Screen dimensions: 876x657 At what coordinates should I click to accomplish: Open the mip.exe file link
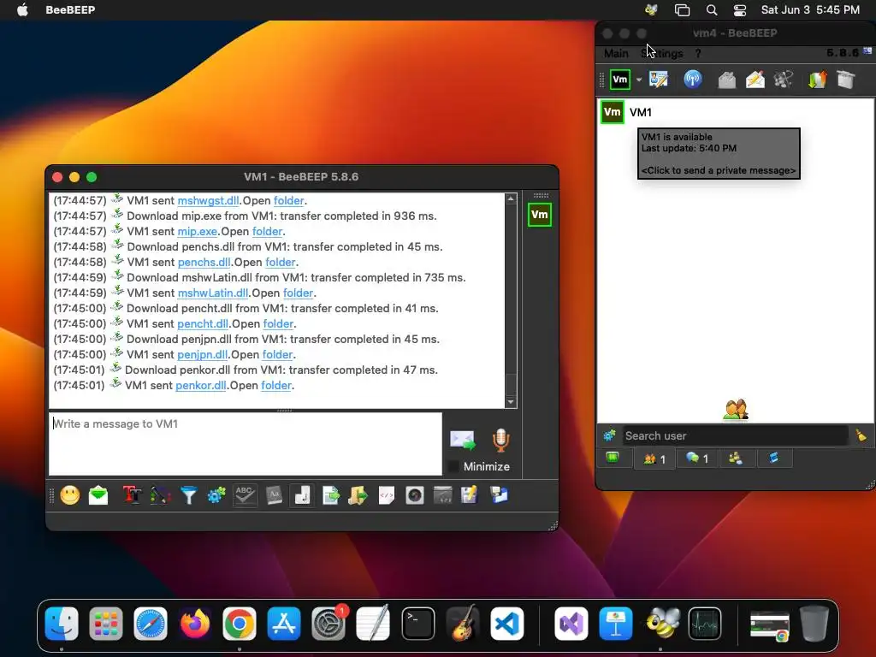(x=198, y=231)
